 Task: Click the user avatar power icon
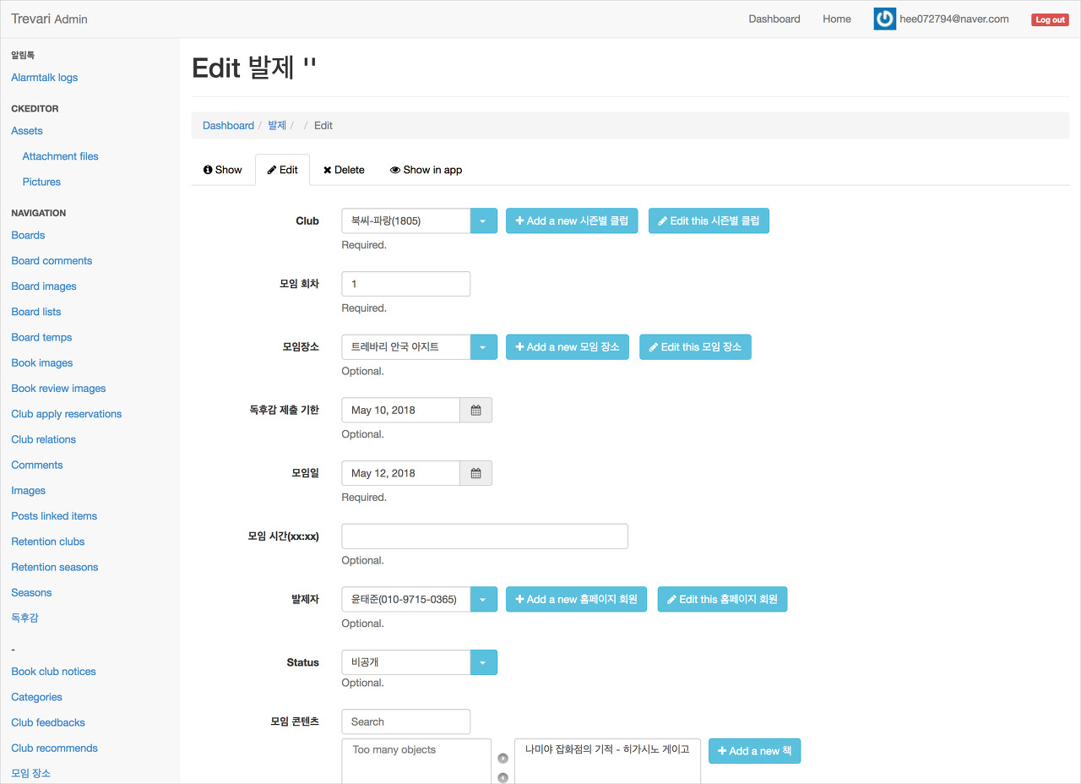pyautogui.click(x=884, y=19)
